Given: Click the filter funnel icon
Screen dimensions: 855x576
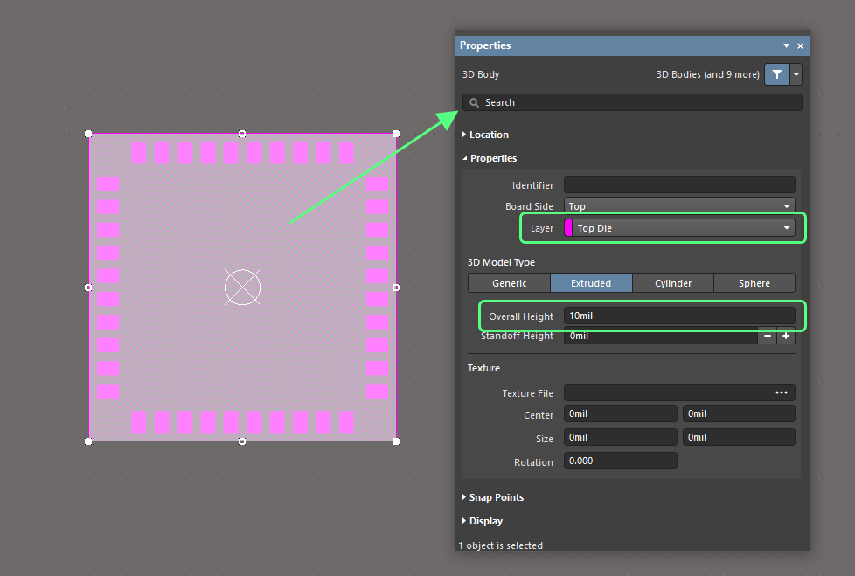Looking at the screenshot, I should point(776,74).
